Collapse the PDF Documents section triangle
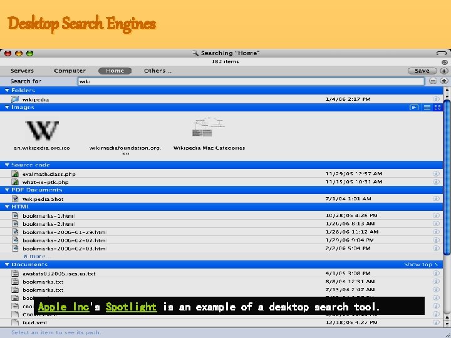This screenshot has width=451, height=338. [x=7, y=190]
